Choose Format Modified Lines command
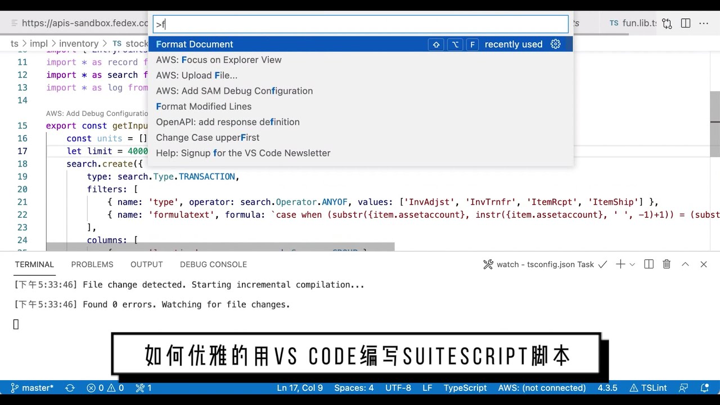 360,106
